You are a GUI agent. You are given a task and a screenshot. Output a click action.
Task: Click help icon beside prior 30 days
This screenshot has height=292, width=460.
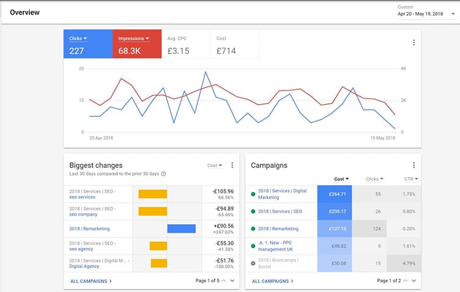tap(163, 174)
